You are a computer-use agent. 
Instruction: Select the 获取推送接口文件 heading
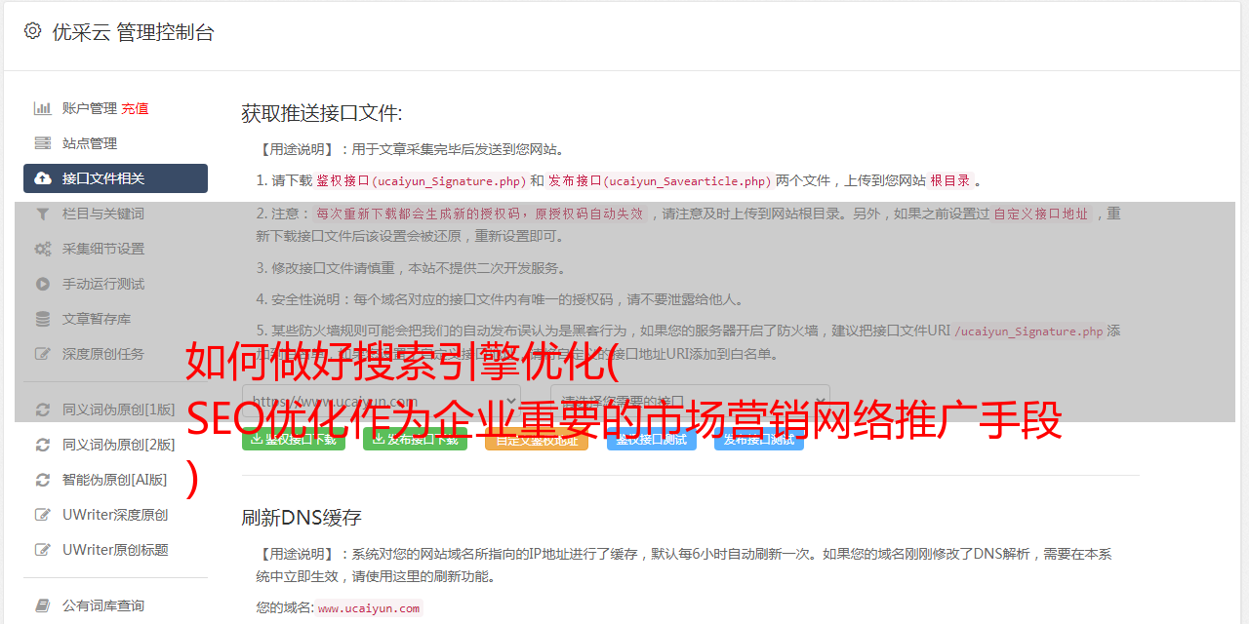[322, 113]
